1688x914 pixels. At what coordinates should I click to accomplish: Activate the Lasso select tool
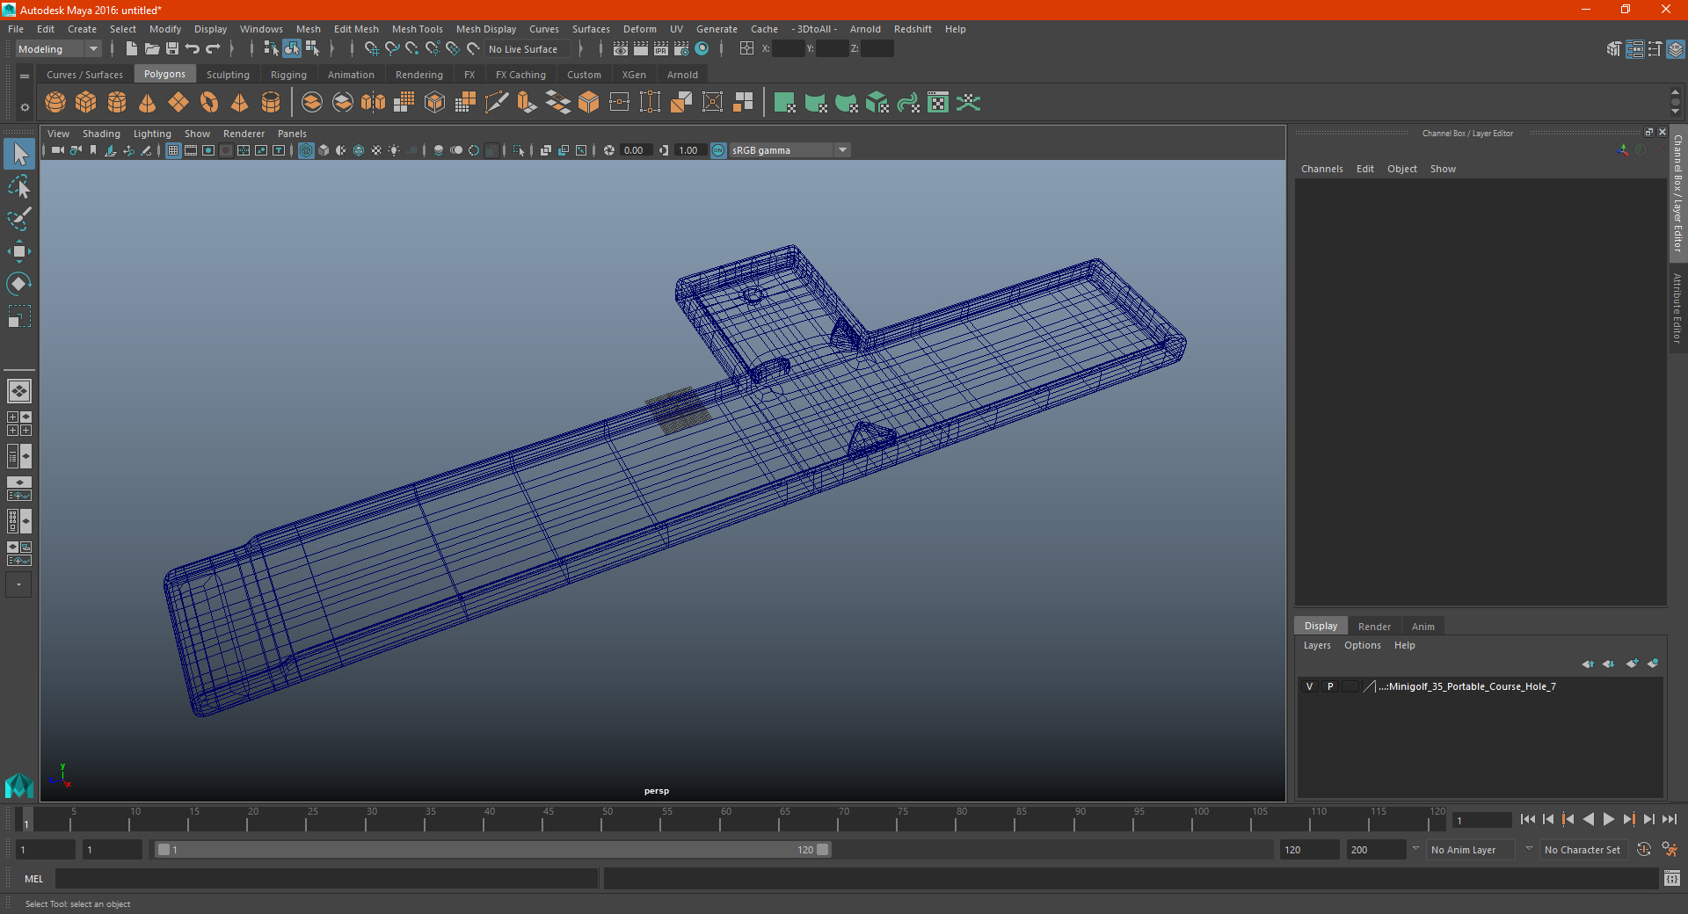coord(18,186)
